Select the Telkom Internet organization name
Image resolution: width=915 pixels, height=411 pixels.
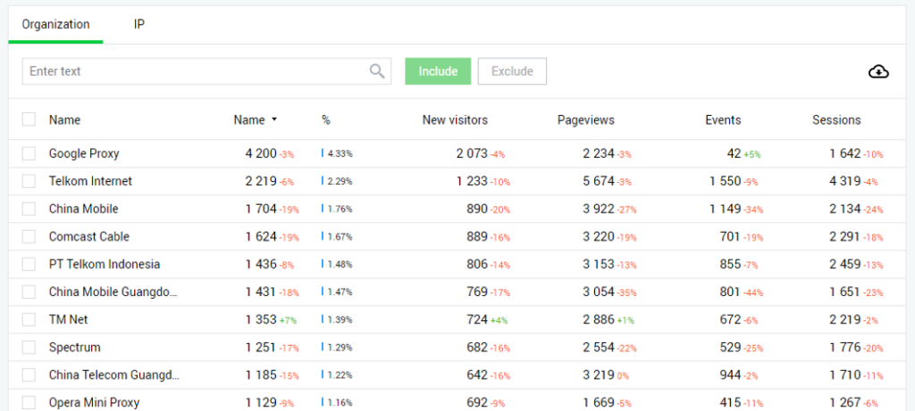pos(90,181)
